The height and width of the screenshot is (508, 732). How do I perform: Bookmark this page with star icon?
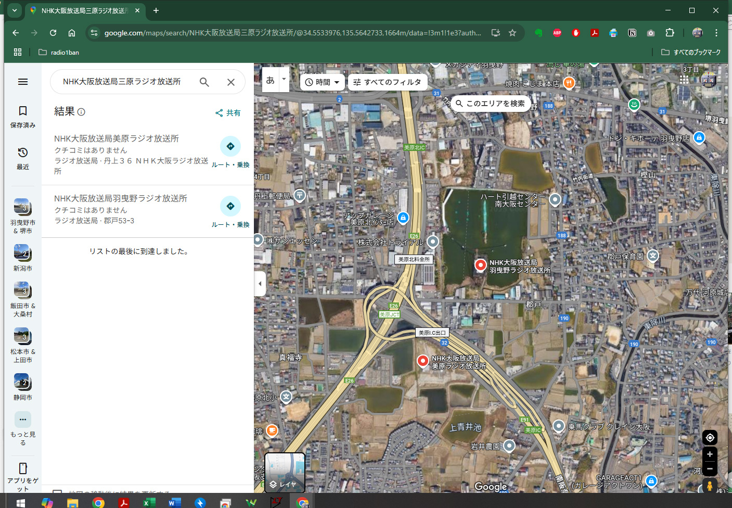(x=512, y=33)
